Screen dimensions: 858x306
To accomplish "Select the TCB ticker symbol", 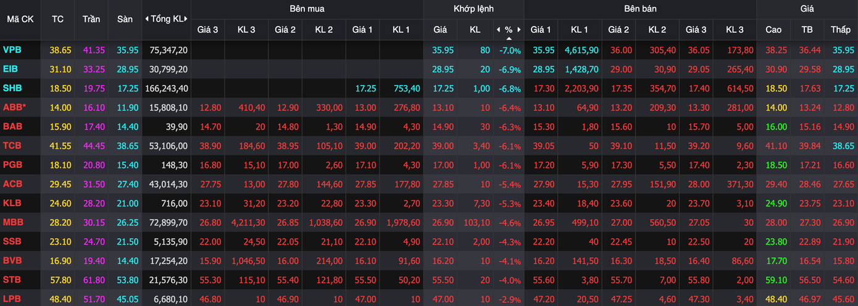I will pos(12,146).
